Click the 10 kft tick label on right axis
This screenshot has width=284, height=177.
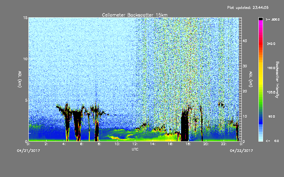coord(245,116)
